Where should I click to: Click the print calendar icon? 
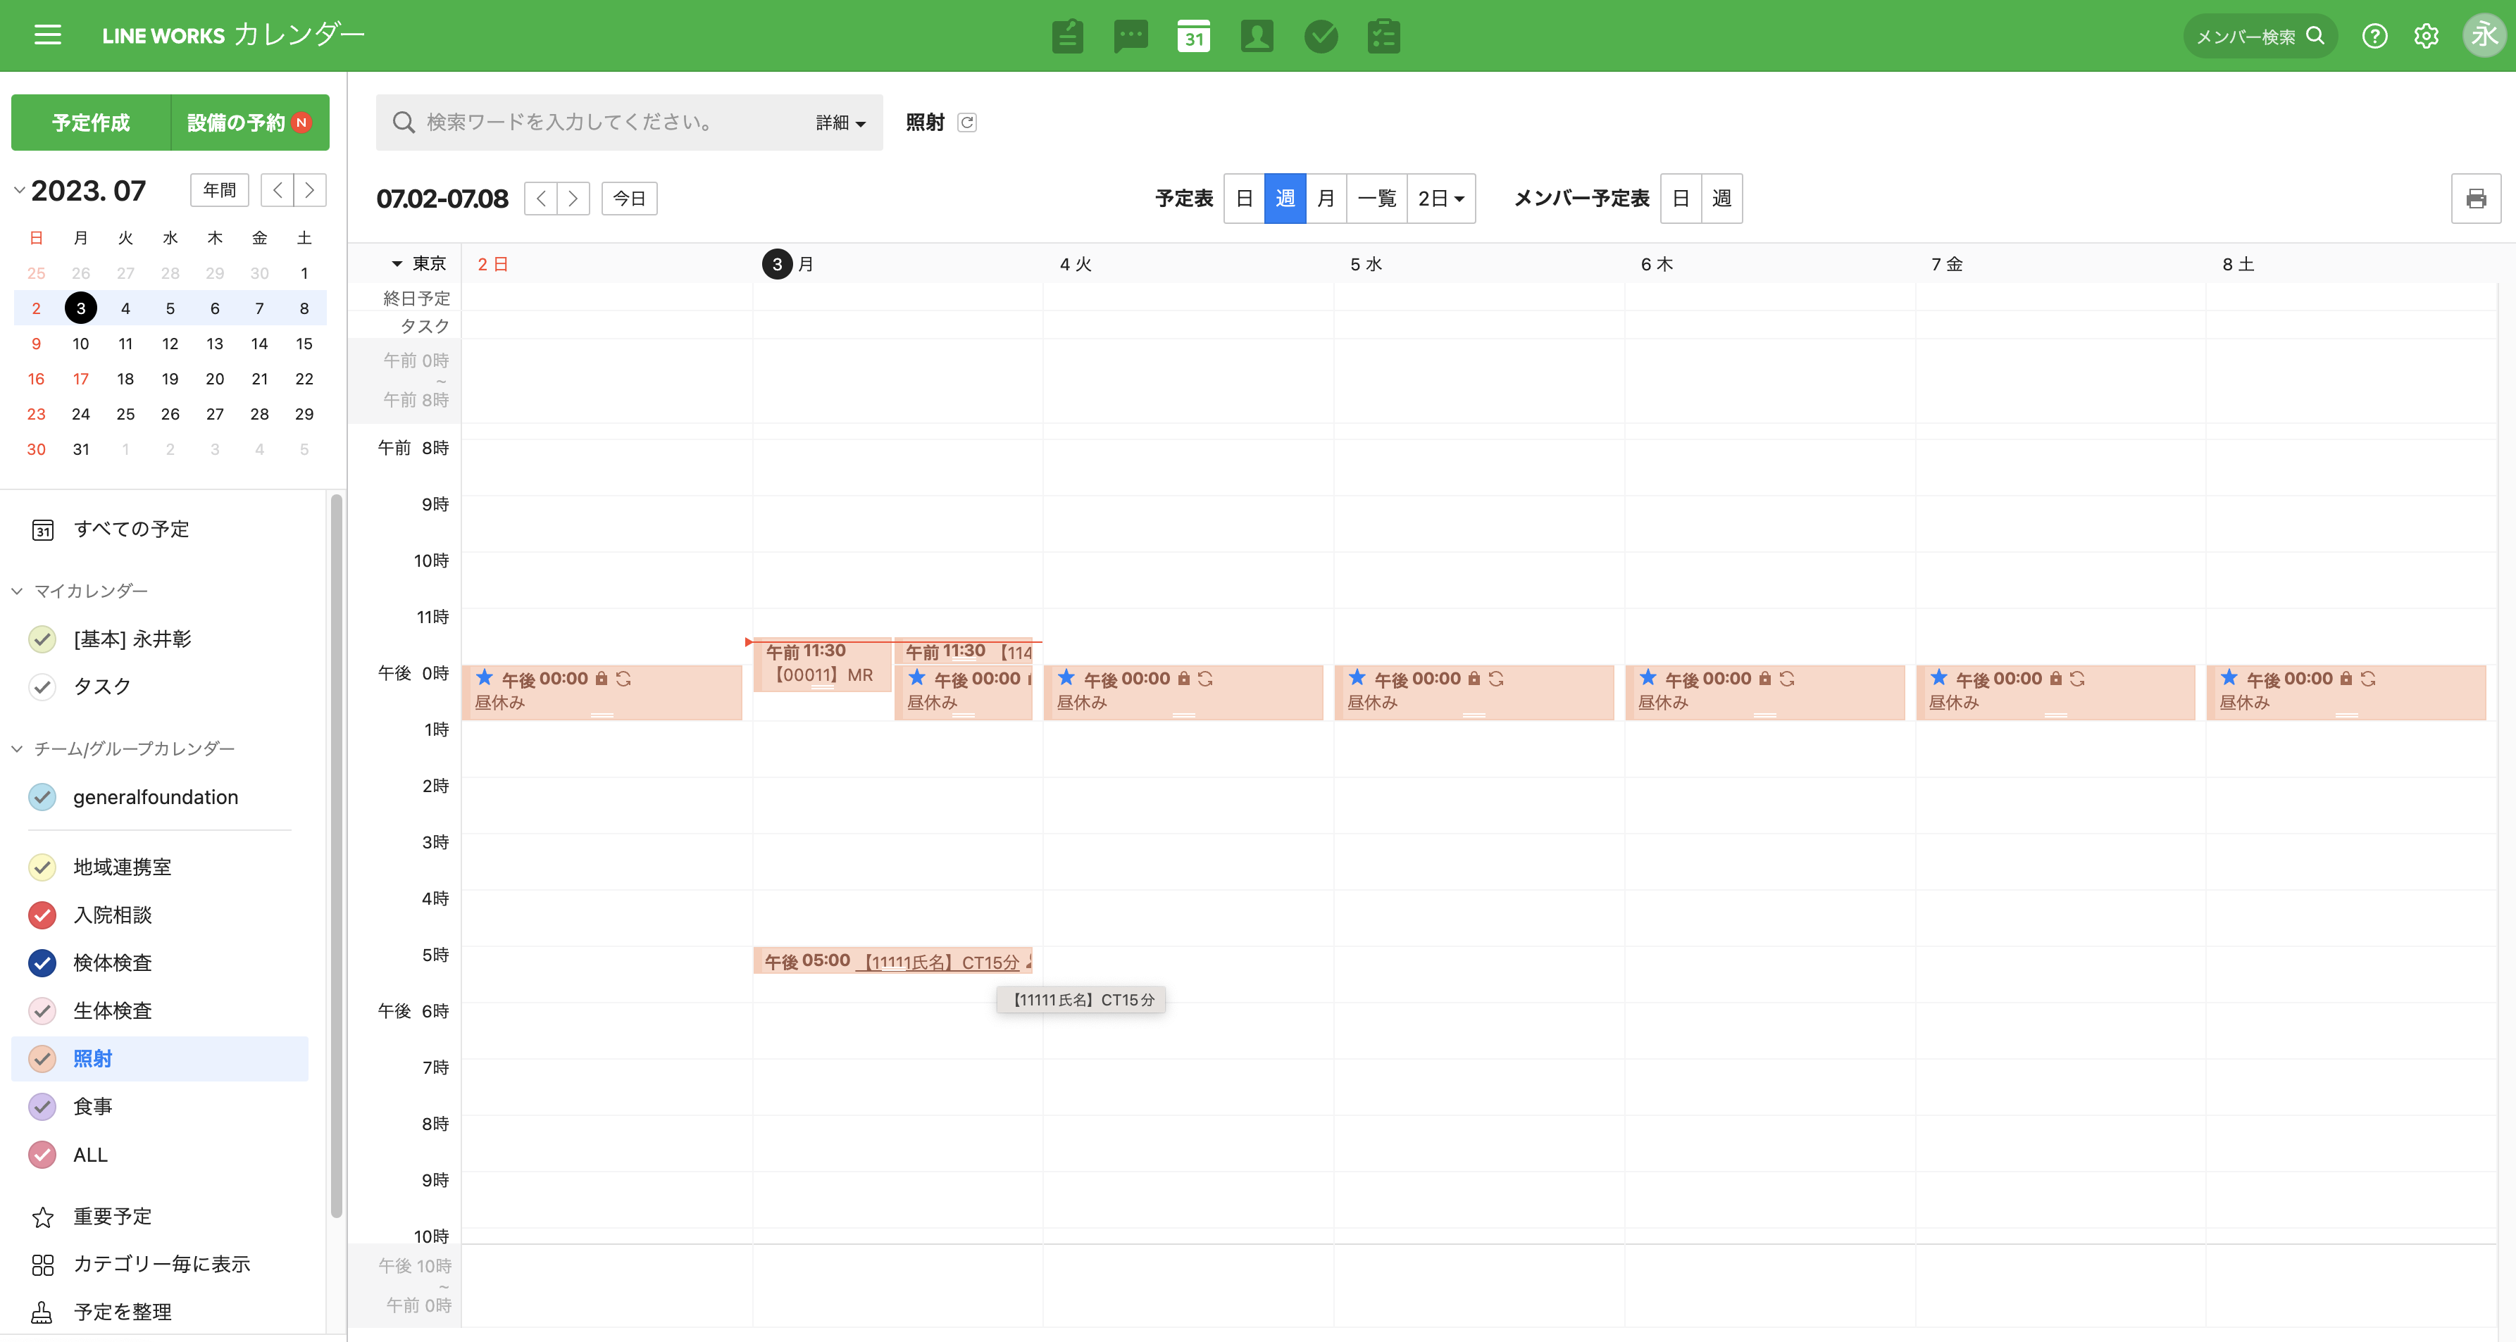coord(2475,199)
